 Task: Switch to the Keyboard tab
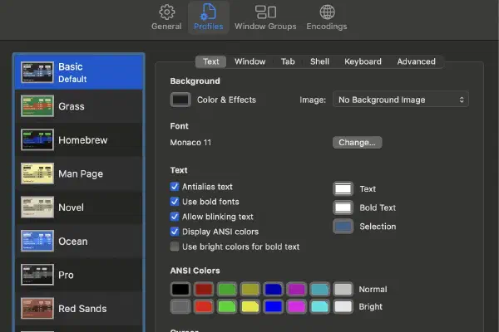363,61
